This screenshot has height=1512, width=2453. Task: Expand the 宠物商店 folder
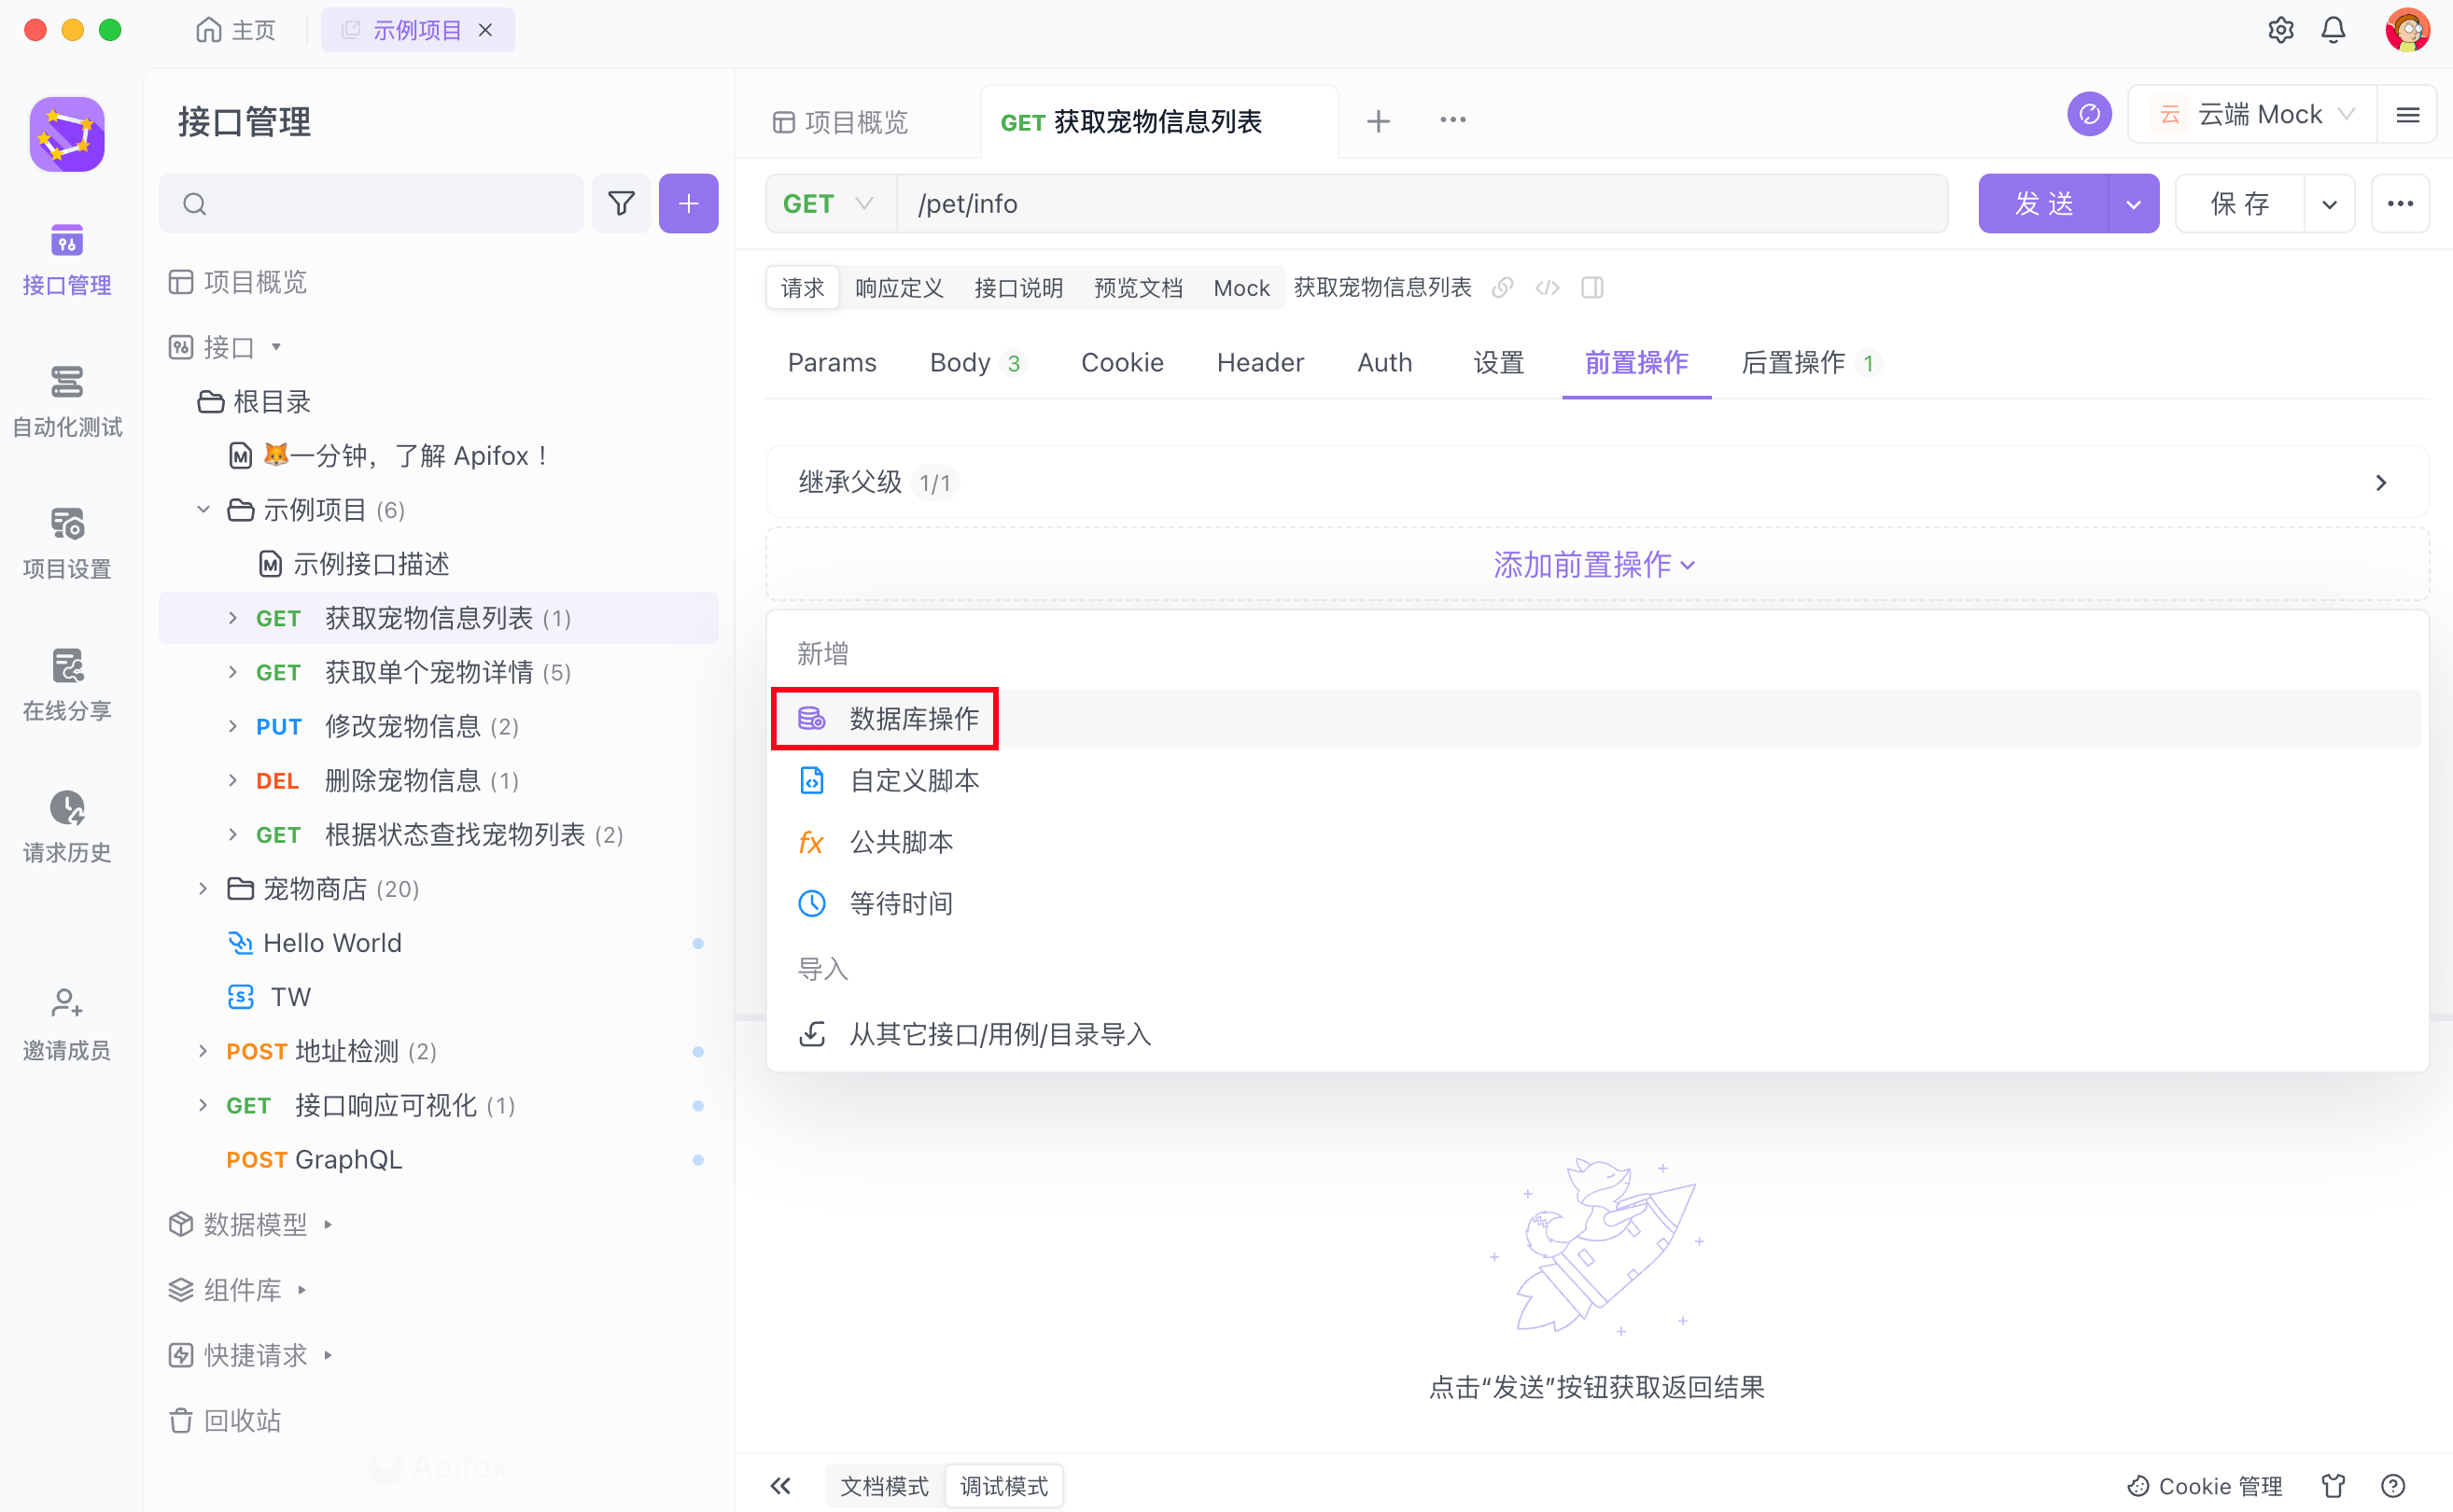tap(203, 888)
